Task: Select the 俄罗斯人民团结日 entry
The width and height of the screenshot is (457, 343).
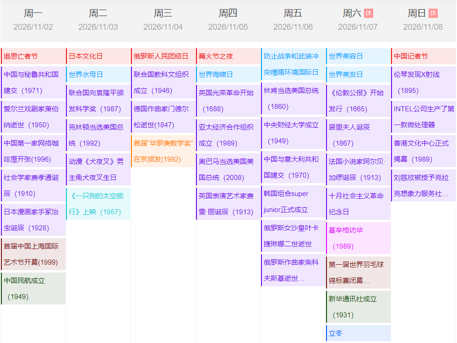Action: tap(163, 56)
